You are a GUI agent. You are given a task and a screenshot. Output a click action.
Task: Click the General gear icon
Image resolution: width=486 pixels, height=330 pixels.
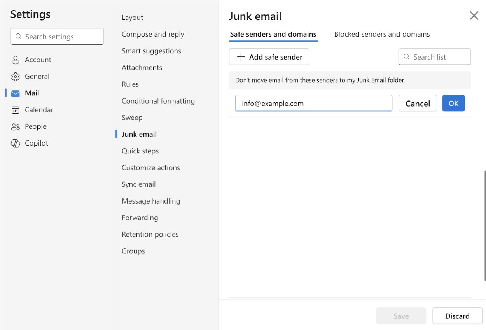[x=16, y=77]
